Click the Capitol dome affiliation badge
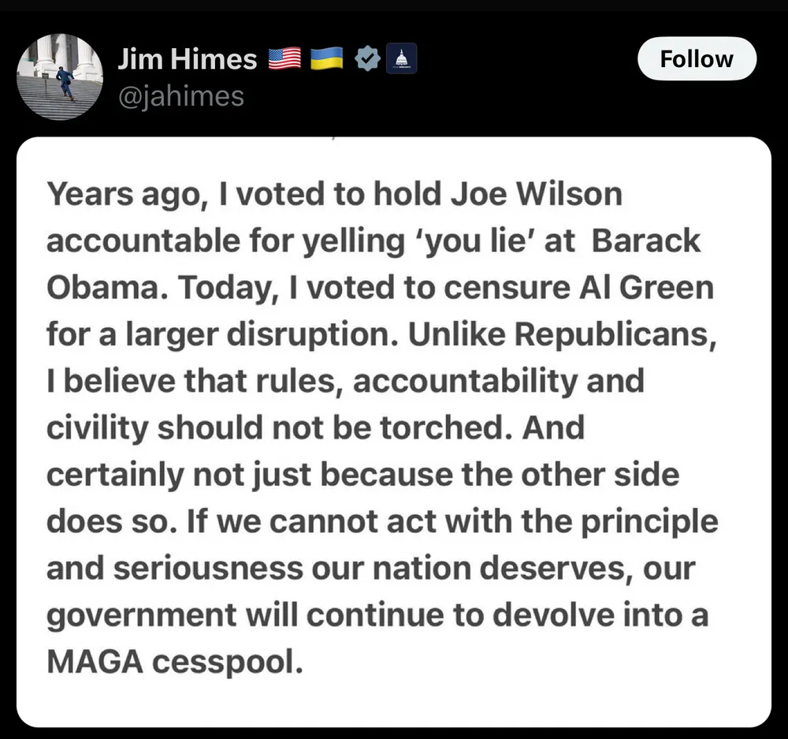This screenshot has width=788, height=739. point(402,60)
